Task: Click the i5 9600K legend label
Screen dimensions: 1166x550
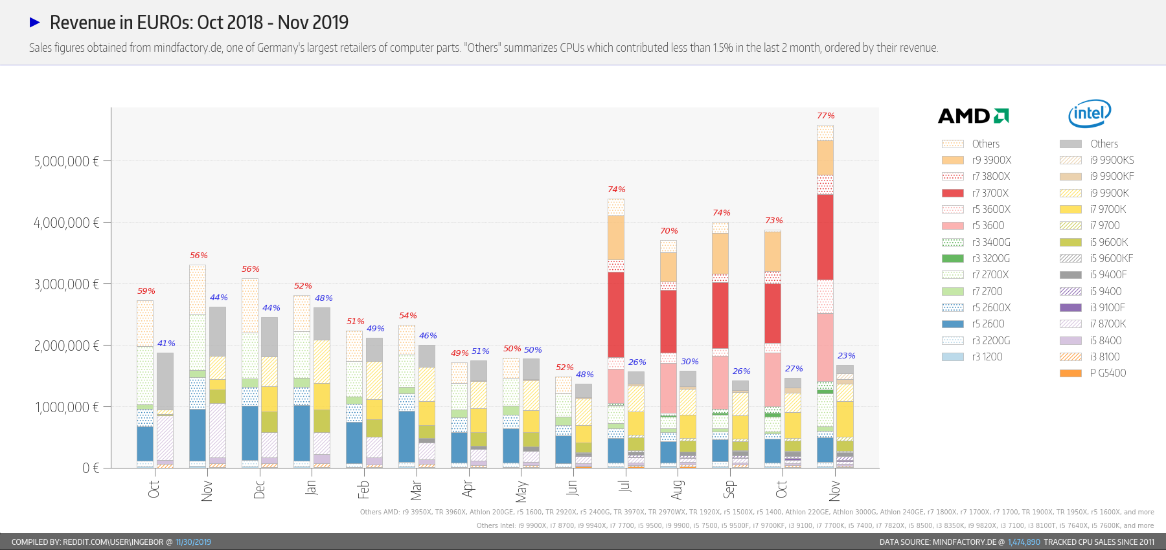Action: tap(1108, 242)
